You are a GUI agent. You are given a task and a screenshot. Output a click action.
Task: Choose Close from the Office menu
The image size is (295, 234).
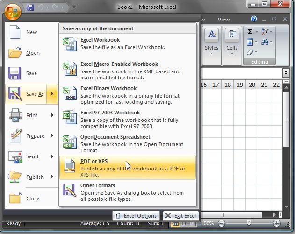(x=31, y=199)
